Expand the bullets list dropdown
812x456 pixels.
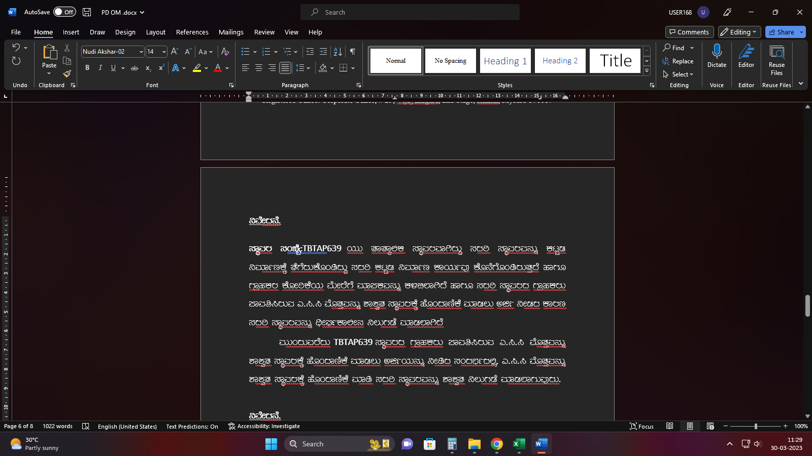(x=255, y=52)
